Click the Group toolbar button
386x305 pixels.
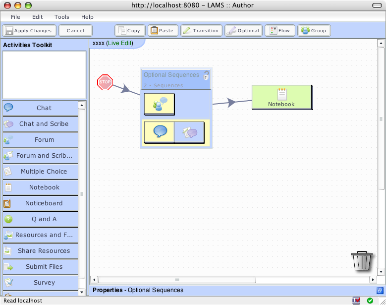[314, 31]
